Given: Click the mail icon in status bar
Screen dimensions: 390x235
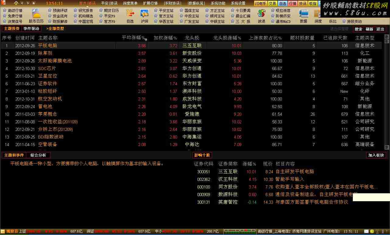Looking at the screenshot, I should click(366, 232).
